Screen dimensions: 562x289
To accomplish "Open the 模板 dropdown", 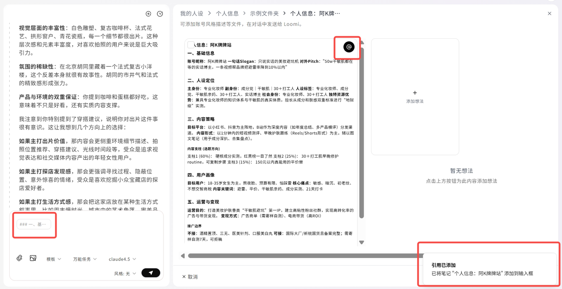I will [x=54, y=259].
